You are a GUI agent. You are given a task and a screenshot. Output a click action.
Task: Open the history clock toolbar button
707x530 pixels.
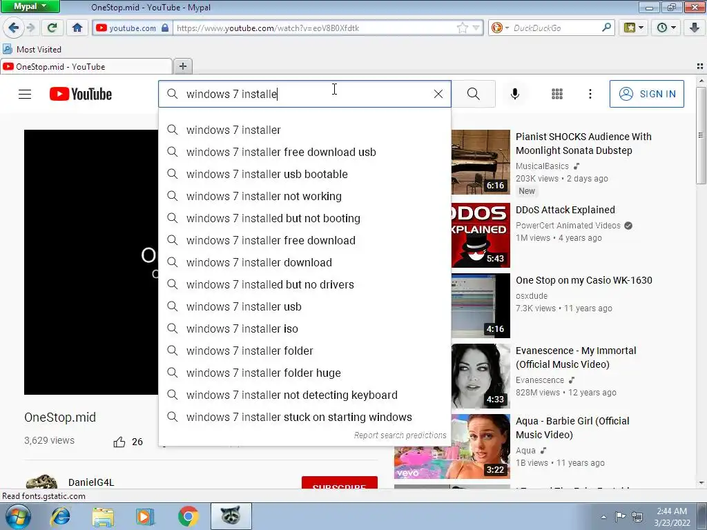click(666, 28)
